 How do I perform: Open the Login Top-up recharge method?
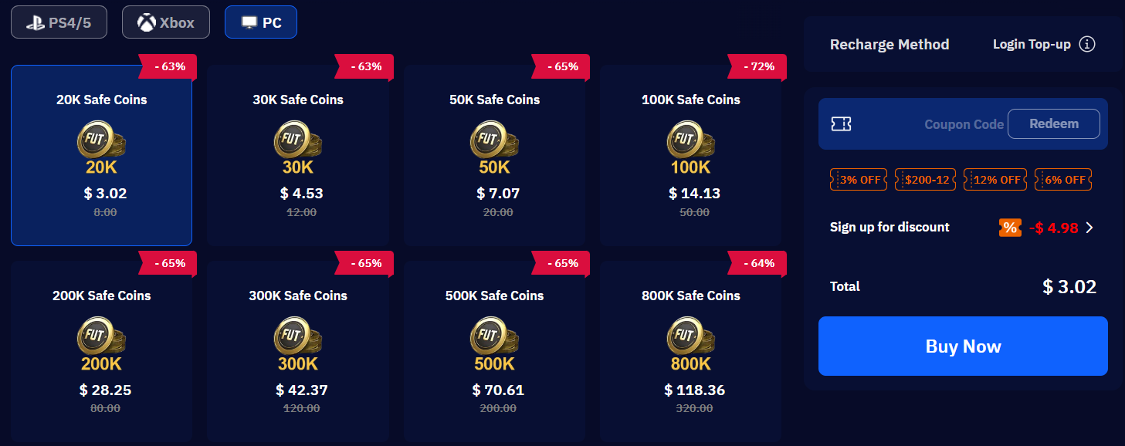click(x=1032, y=44)
